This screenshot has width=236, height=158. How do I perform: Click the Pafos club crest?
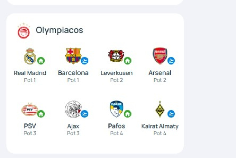click(116, 109)
